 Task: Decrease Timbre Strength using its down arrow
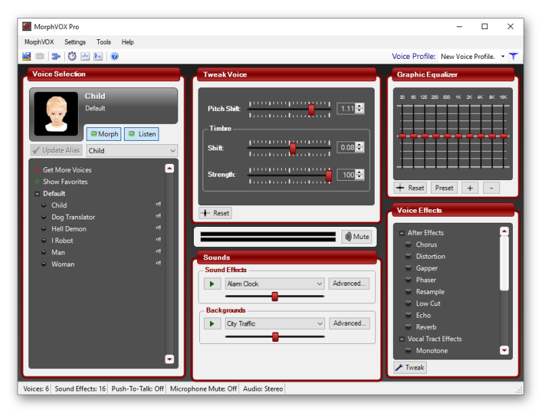360,177
